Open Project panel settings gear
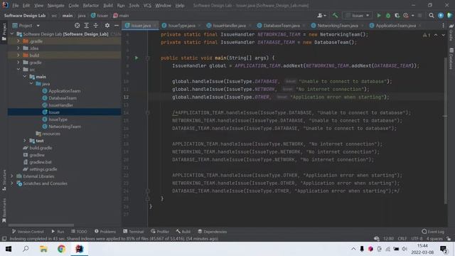455x256 pixels. click(x=107, y=26)
